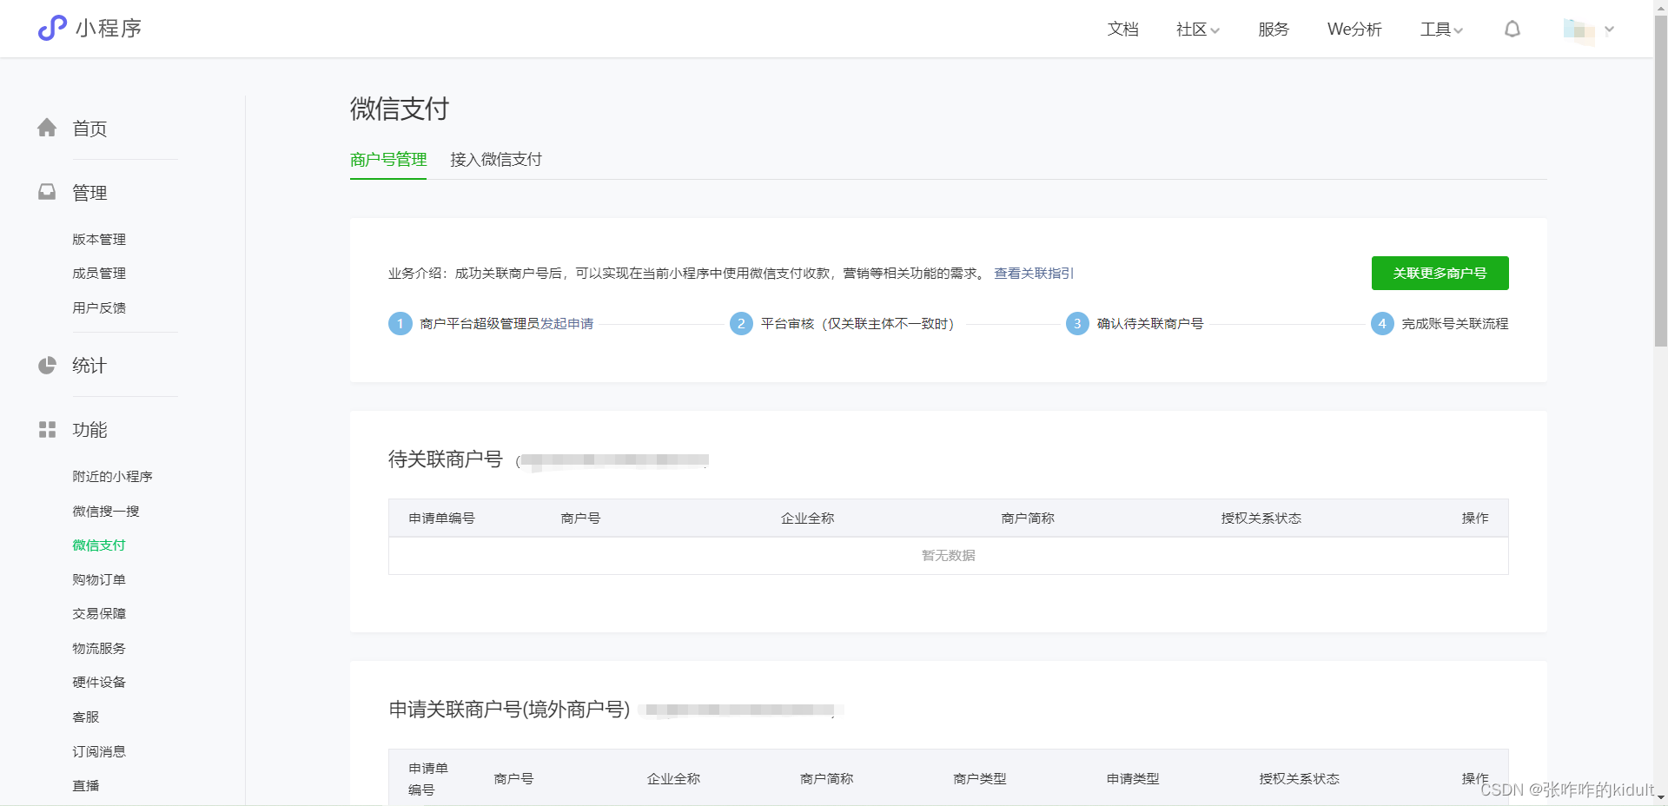
Task: Click the page vertical scrollbar thumb
Action: tap(1660, 182)
